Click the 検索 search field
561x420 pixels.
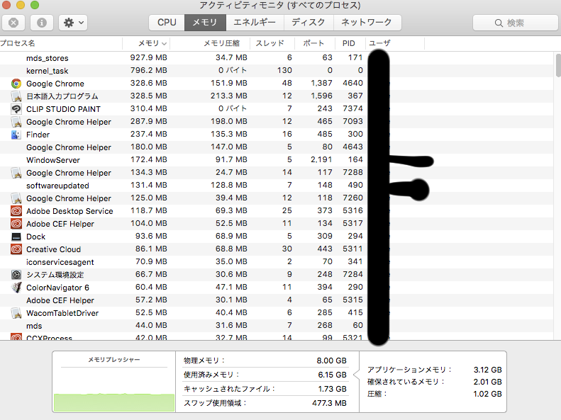pos(516,23)
